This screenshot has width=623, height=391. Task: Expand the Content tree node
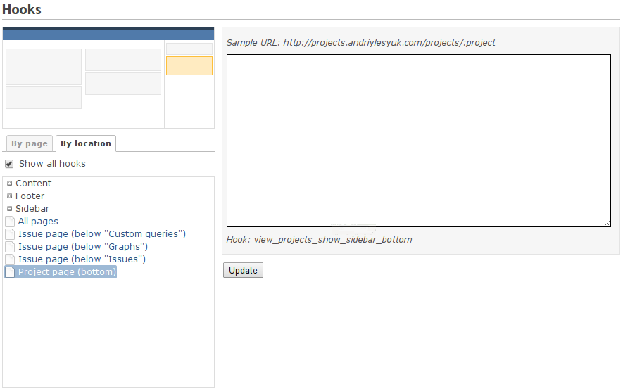(10, 184)
